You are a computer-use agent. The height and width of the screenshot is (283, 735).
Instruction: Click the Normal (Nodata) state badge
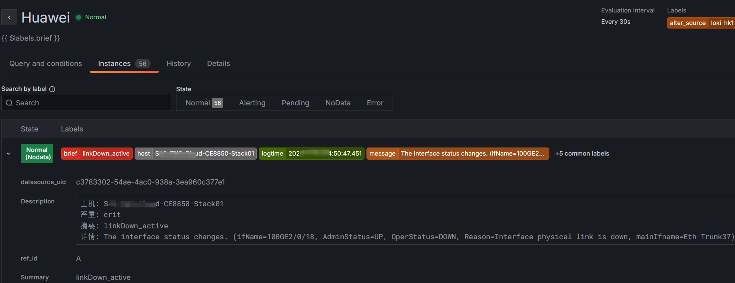click(x=37, y=154)
